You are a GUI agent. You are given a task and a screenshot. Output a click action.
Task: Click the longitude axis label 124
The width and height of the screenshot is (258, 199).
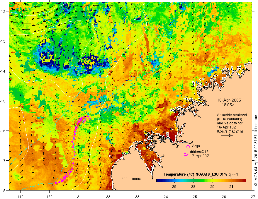[x=165, y=197]
